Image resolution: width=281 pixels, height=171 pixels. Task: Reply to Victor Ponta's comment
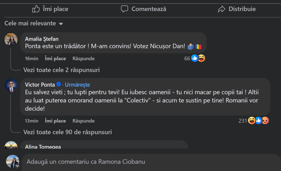[84, 121]
